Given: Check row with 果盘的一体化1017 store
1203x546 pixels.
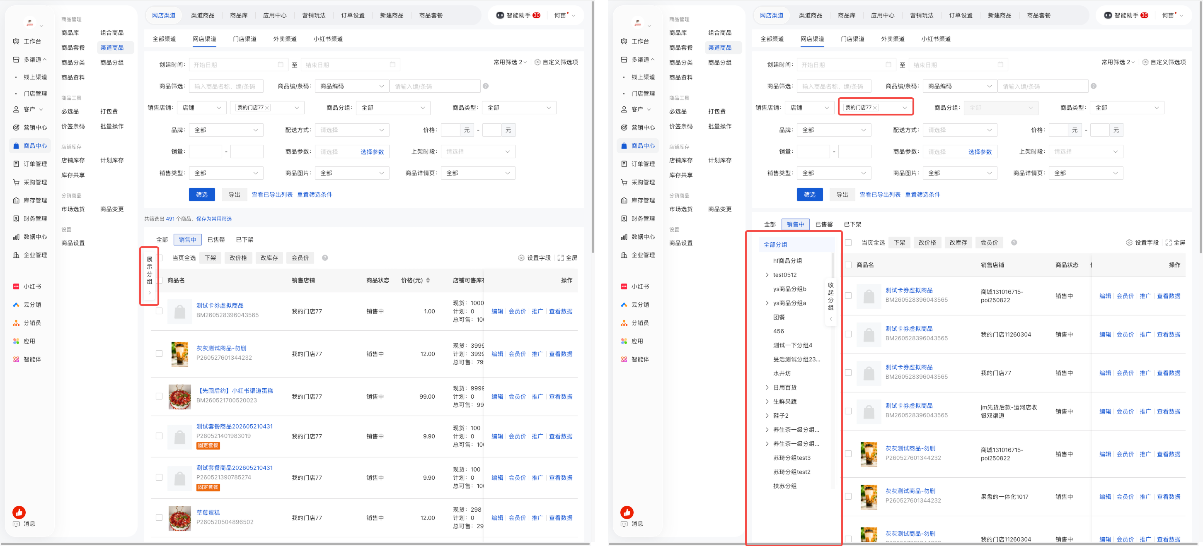Looking at the screenshot, I should tap(849, 497).
